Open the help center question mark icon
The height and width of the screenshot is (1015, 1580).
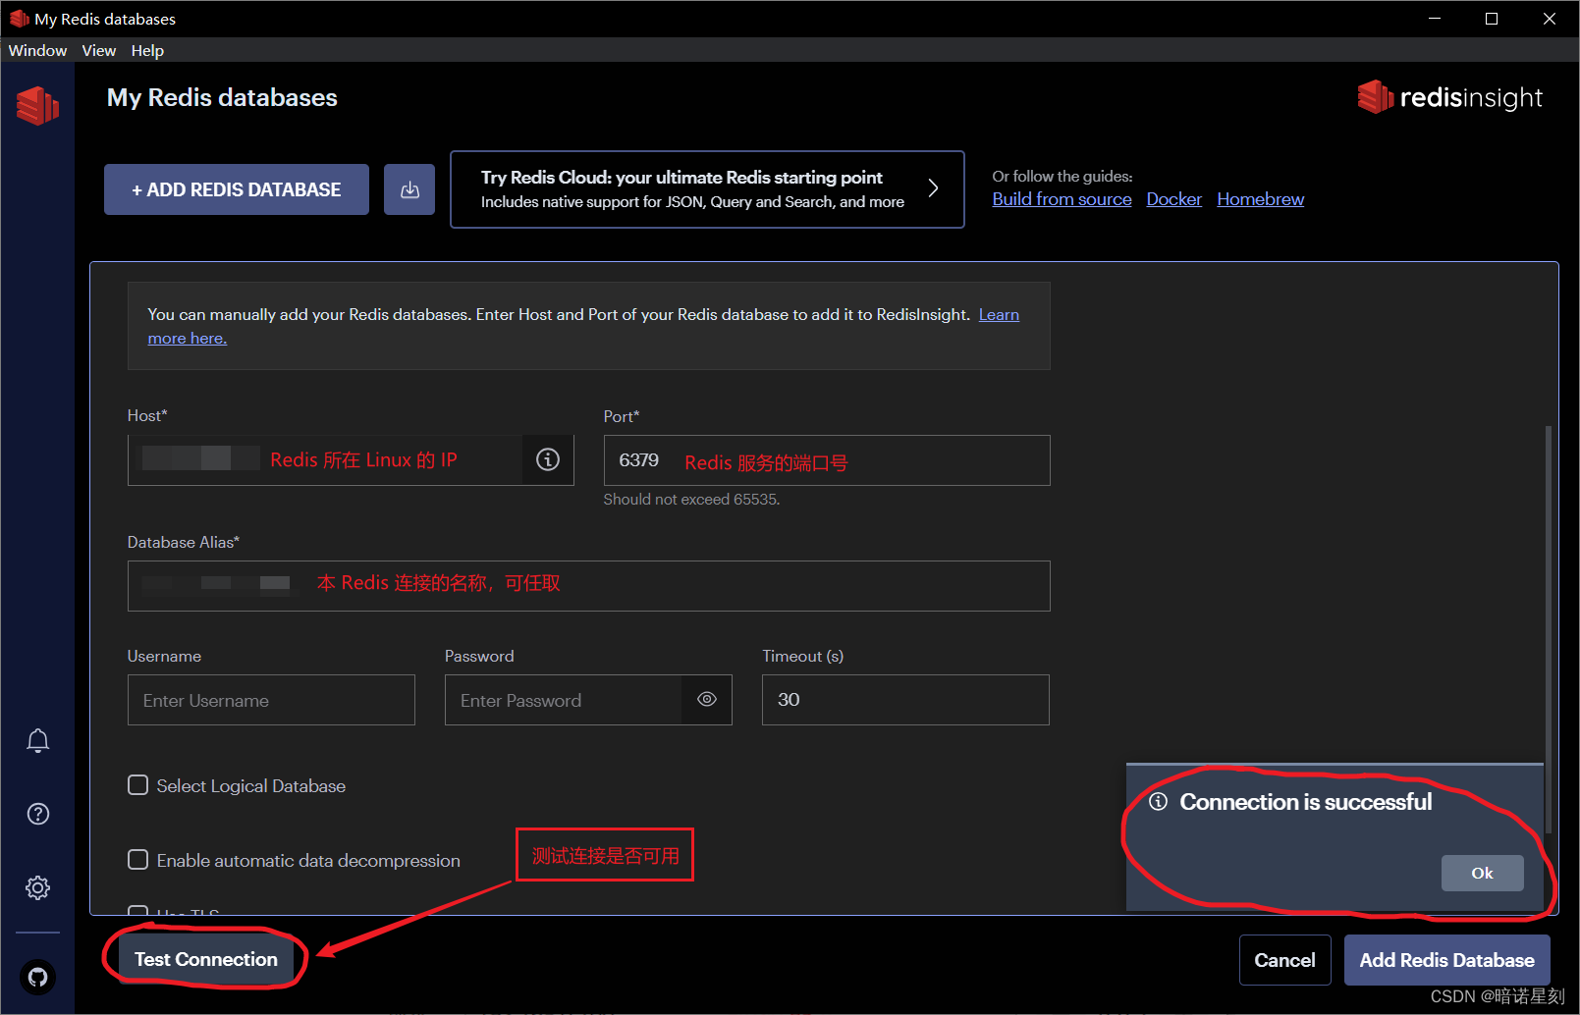coord(37,814)
